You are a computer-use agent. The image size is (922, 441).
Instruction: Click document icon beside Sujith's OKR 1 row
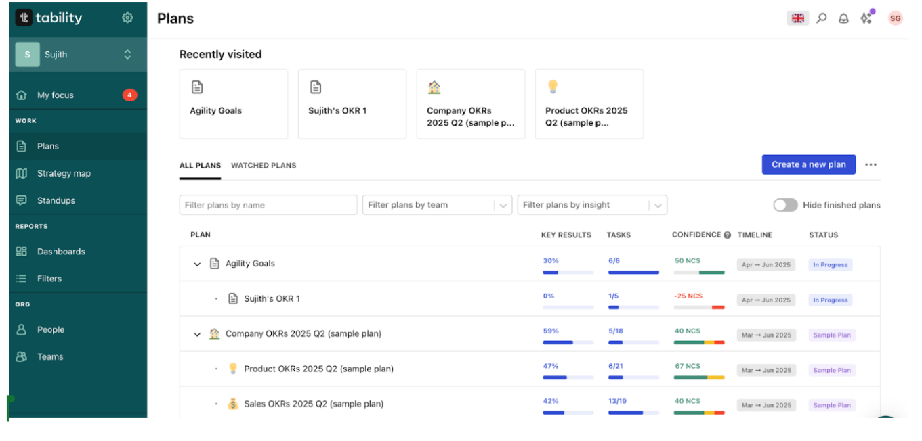click(x=233, y=299)
